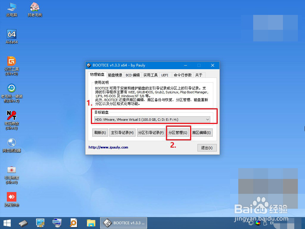Click the color display tray icon
The image size is (305, 229).
coord(258,223)
